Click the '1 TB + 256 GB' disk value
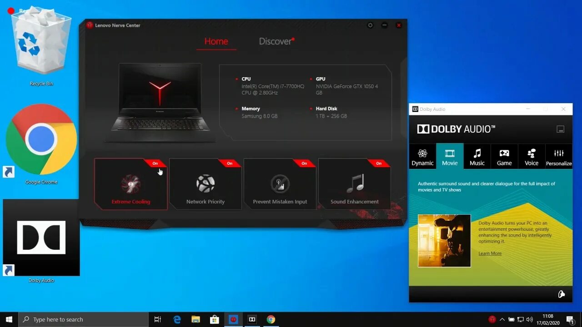 pyautogui.click(x=331, y=116)
